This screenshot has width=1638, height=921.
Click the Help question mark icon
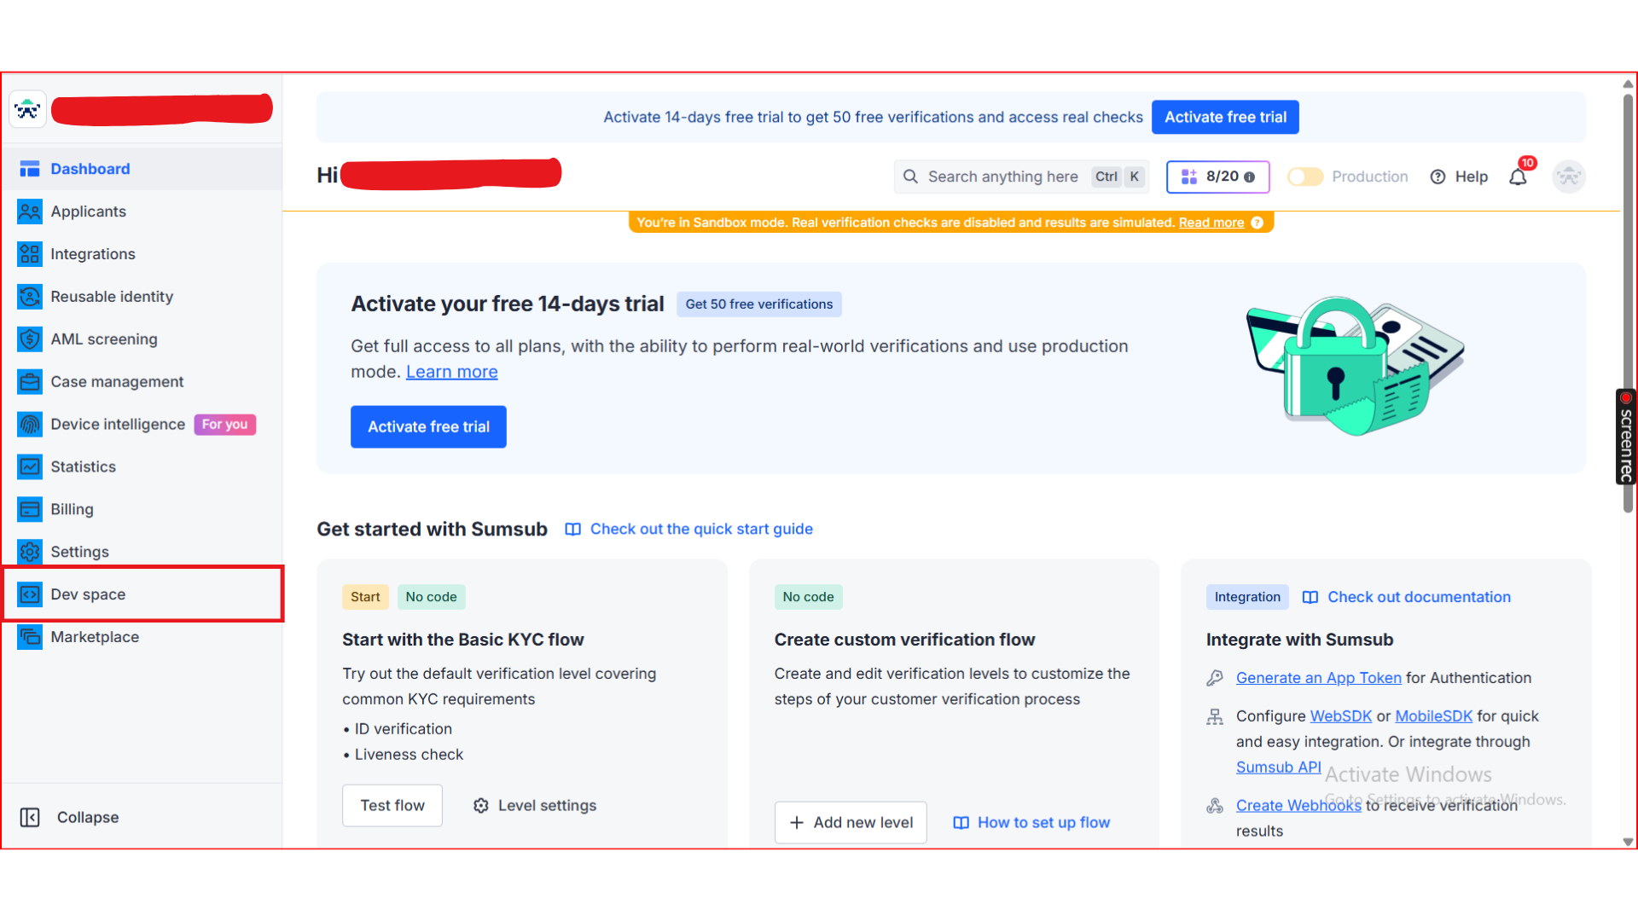point(1438,177)
